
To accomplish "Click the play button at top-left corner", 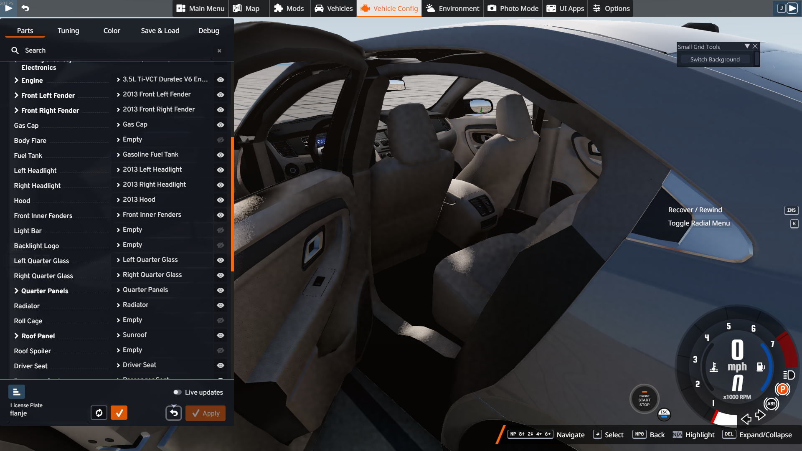I will 8,8.
